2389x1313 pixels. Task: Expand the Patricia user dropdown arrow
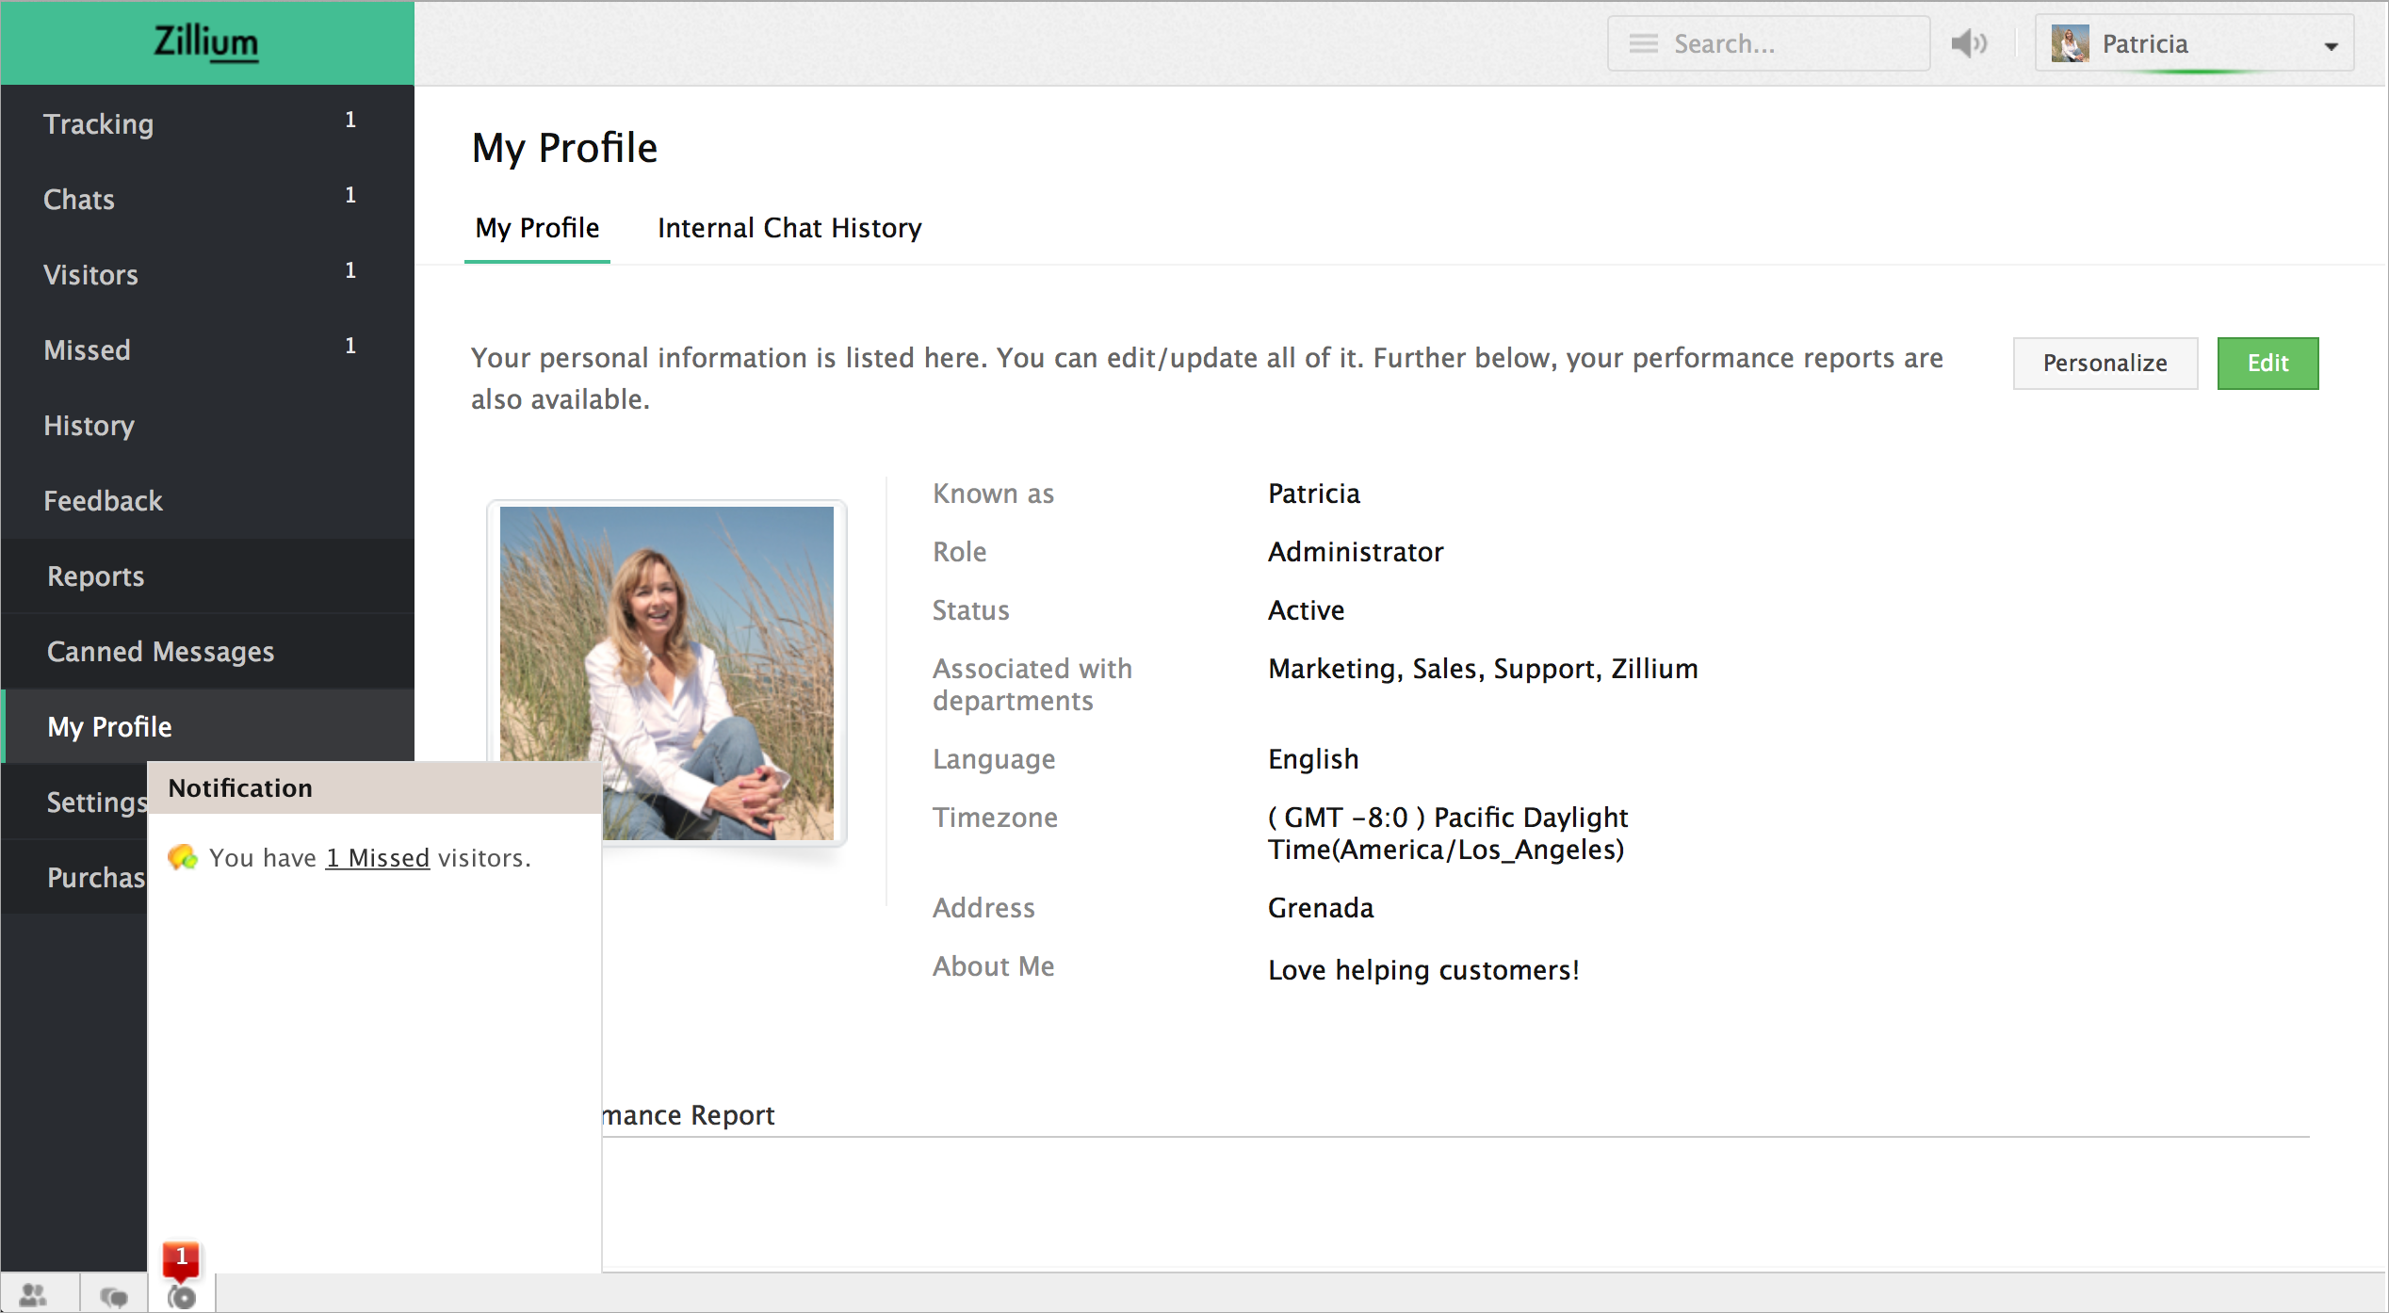click(x=2331, y=46)
